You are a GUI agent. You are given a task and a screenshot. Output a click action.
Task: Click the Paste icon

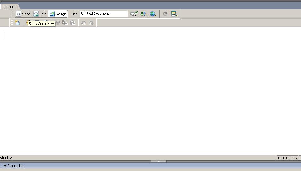pos(73,23)
